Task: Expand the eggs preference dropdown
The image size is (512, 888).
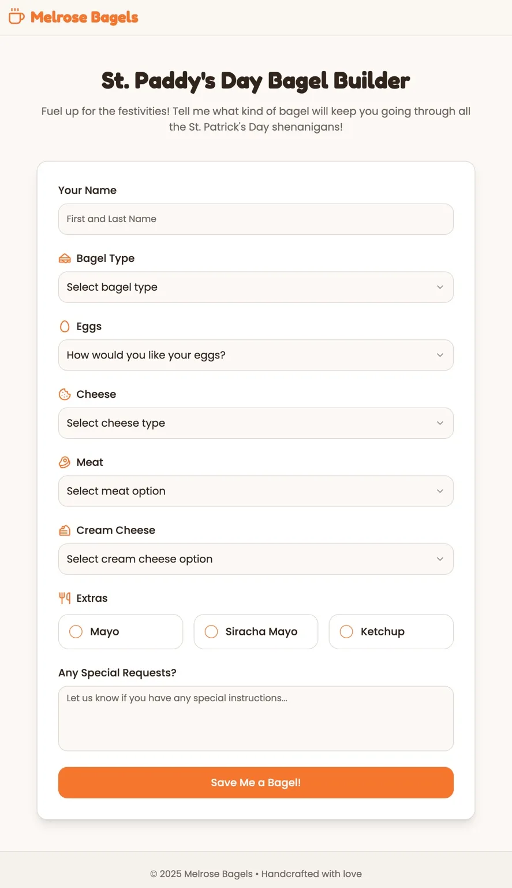Action: 256,355
